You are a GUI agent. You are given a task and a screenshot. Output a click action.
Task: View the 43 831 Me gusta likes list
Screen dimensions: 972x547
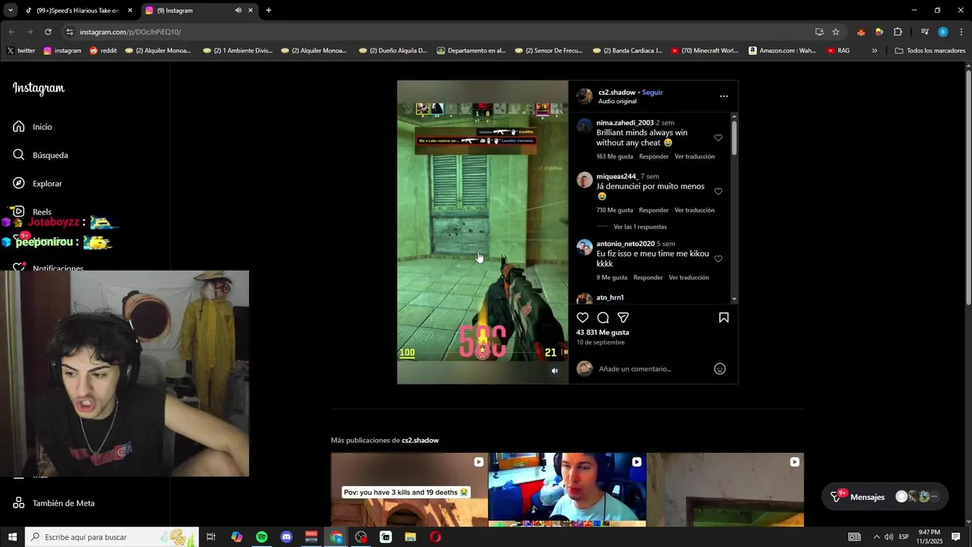(x=602, y=333)
